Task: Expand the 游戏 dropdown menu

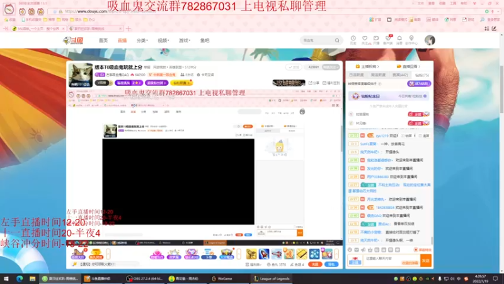Action: pos(185,40)
